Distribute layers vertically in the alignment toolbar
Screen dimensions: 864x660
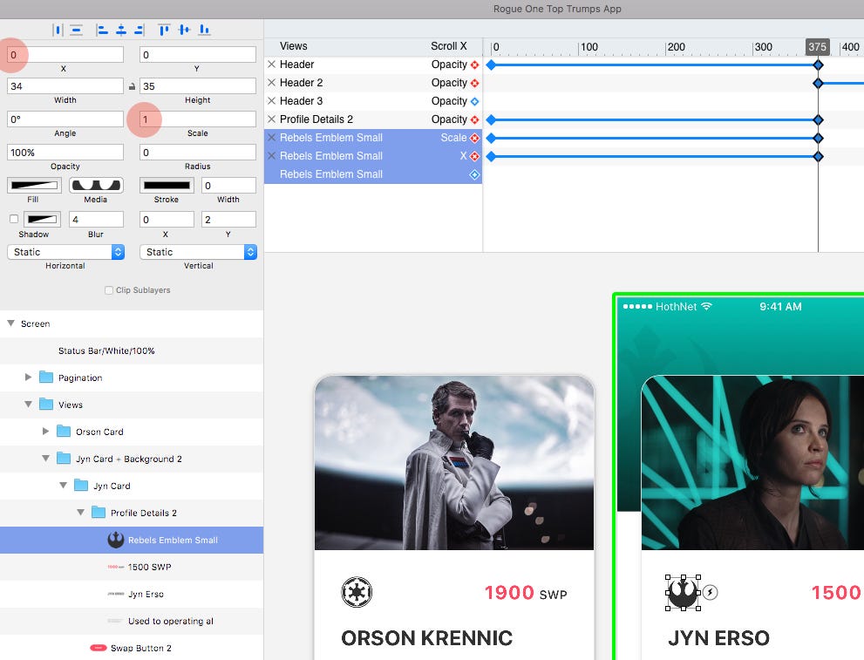[x=77, y=30]
